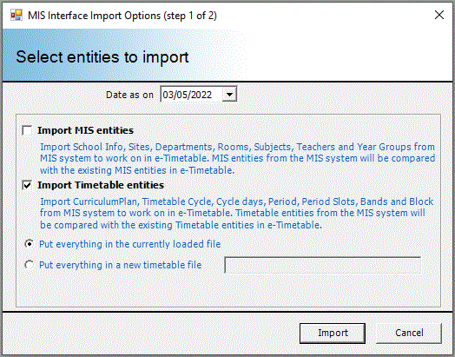This screenshot has width=455, height=357.
Task: Select Put everything in the currently loaded file radio
Action: (x=29, y=244)
